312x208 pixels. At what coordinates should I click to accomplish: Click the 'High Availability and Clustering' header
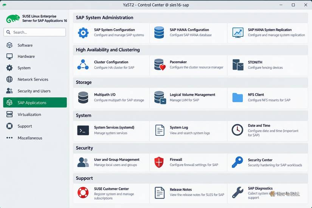(x=108, y=50)
